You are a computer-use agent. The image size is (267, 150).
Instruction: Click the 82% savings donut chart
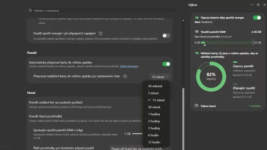pos(211,77)
